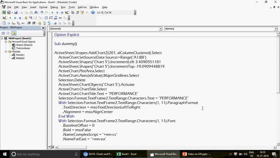Open Chrome EXCEL Charts taskbar button
The width and height of the screenshot is (280, 158).
pyautogui.click(x=98, y=154)
